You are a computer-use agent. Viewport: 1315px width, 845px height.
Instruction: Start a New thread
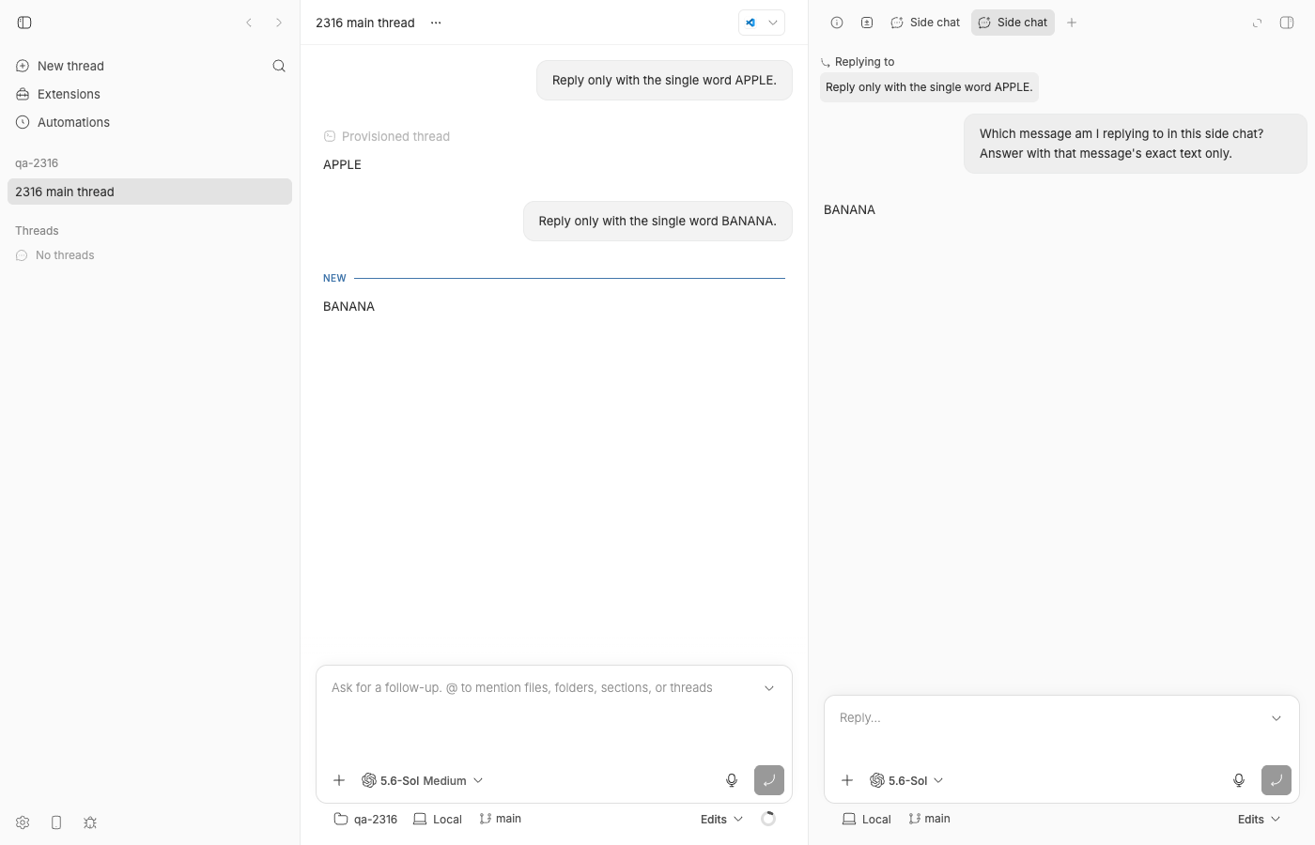point(60,66)
